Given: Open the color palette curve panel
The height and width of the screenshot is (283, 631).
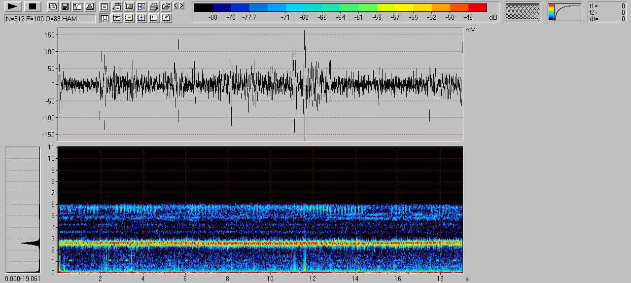Looking at the screenshot, I should coord(564,12).
